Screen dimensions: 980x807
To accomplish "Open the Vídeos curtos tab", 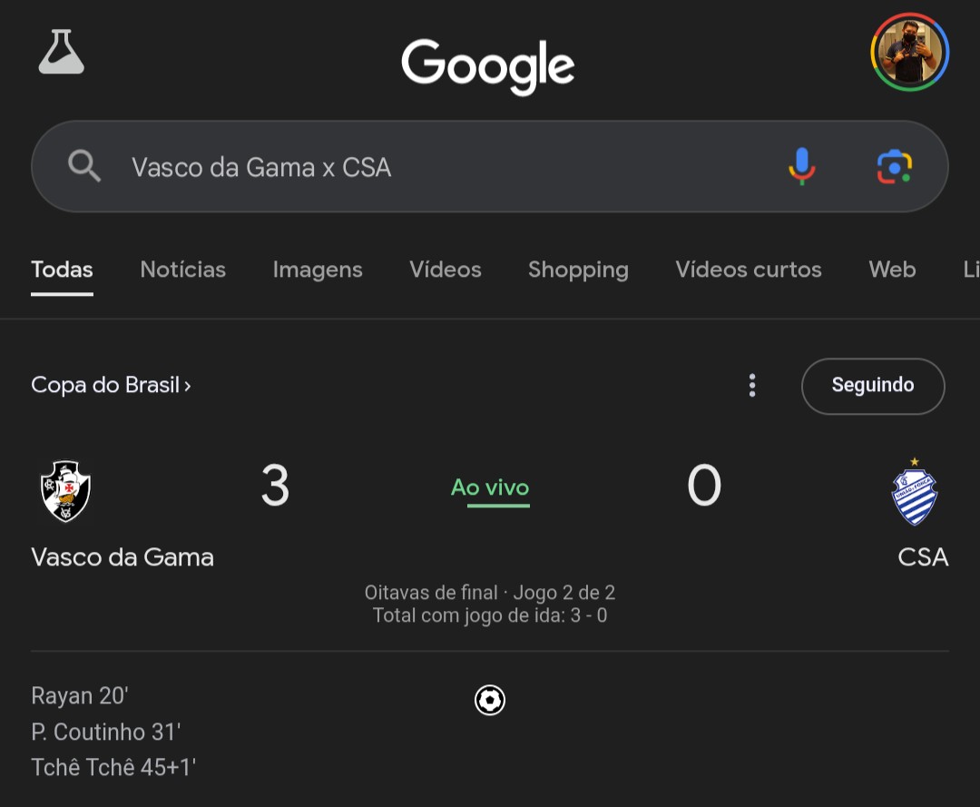I will (x=749, y=270).
